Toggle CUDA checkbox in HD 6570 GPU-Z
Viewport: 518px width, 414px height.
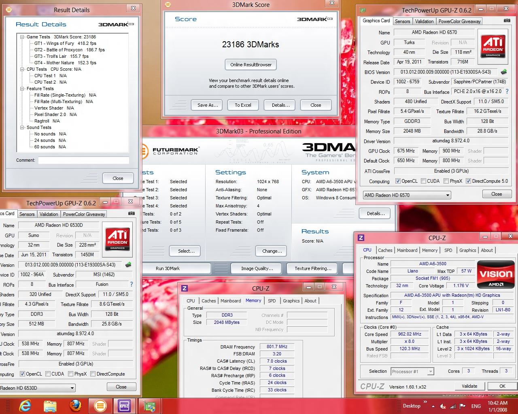click(423, 181)
